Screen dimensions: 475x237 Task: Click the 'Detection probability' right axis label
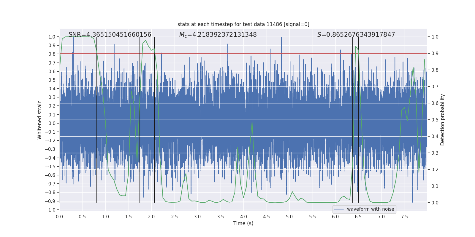[442, 120]
